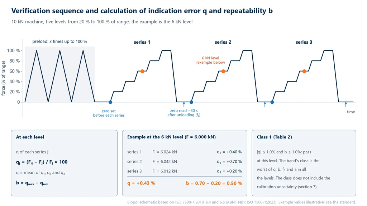Click the orange 6 kN marker in series 1
The height and width of the screenshot is (206, 367).
pos(142,71)
